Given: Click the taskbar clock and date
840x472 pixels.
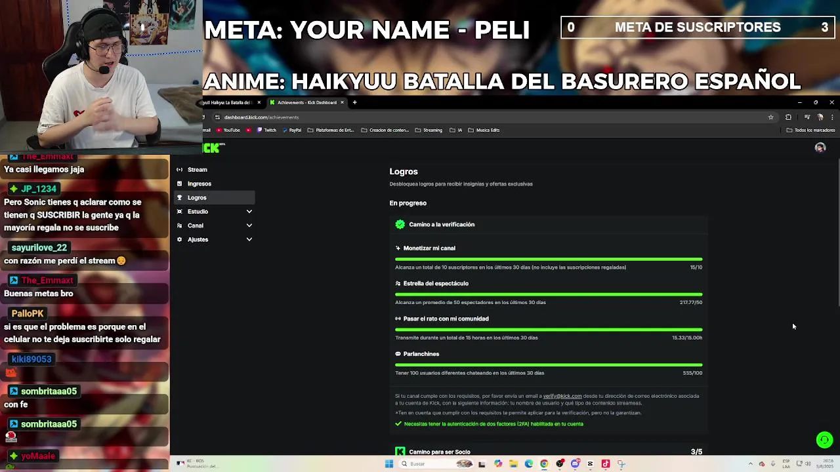Looking at the screenshot, I should tap(825, 463).
